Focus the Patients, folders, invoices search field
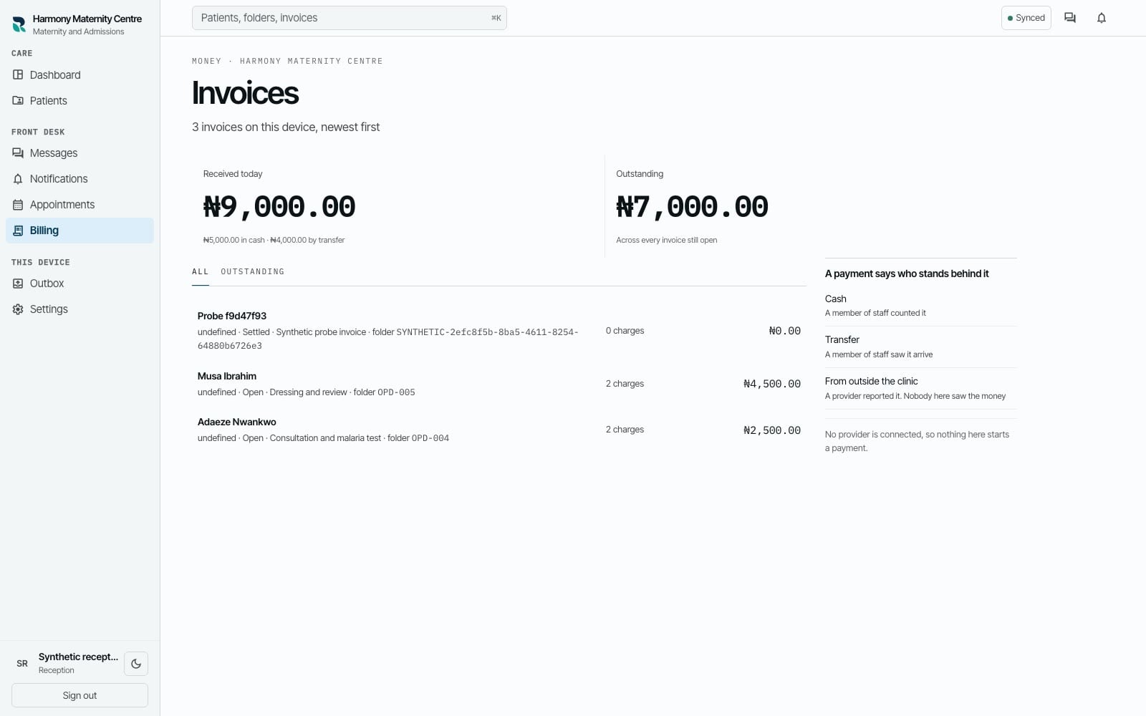 point(350,18)
